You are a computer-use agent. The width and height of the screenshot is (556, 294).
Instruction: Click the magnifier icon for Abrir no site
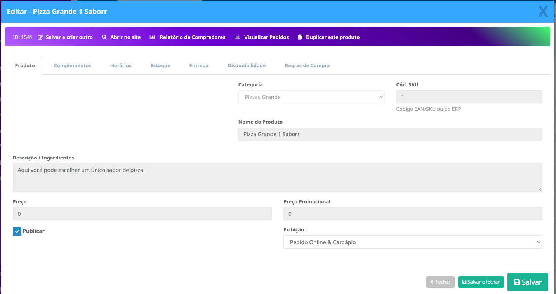(104, 37)
